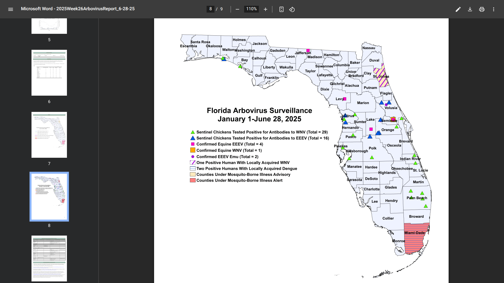Open the three-dot more actions menu
504x283 pixels.
click(493, 9)
